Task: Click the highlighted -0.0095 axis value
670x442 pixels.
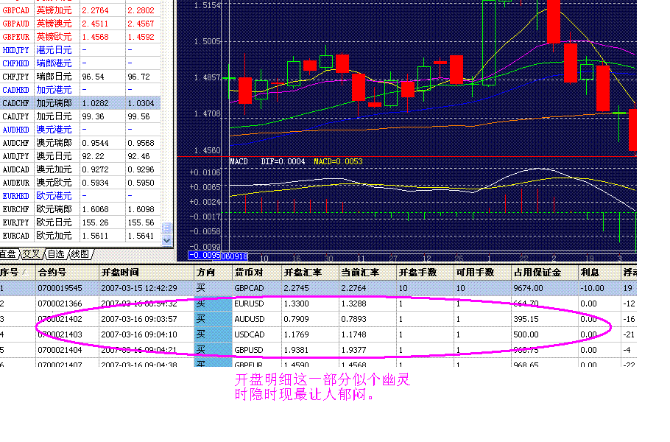Action: (x=204, y=256)
